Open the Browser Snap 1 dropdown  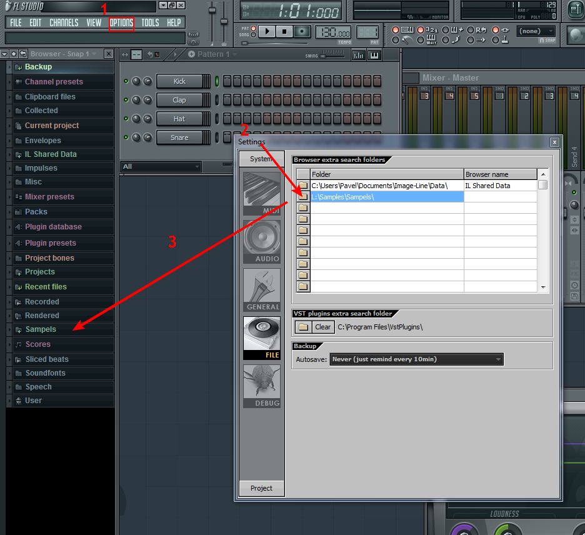[x=63, y=54]
